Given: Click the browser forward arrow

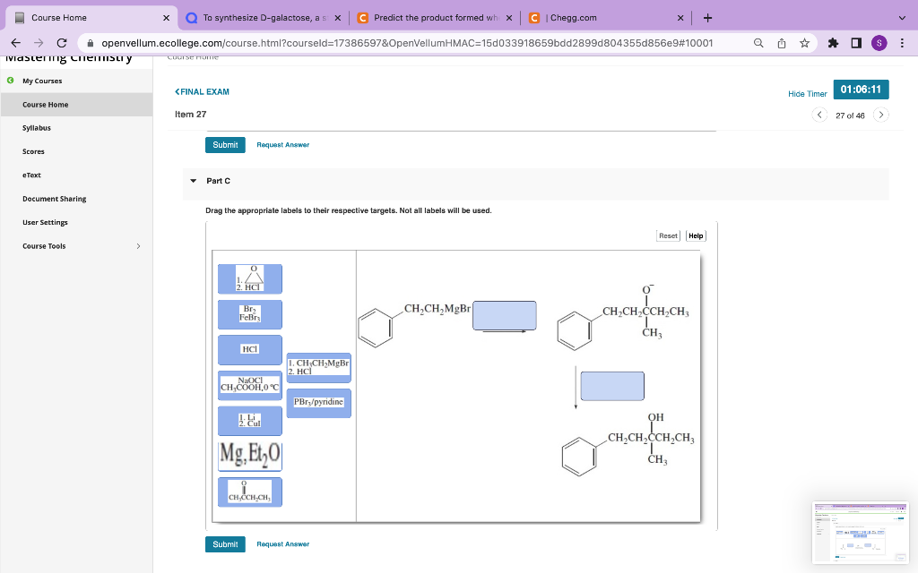Looking at the screenshot, I should (x=39, y=43).
